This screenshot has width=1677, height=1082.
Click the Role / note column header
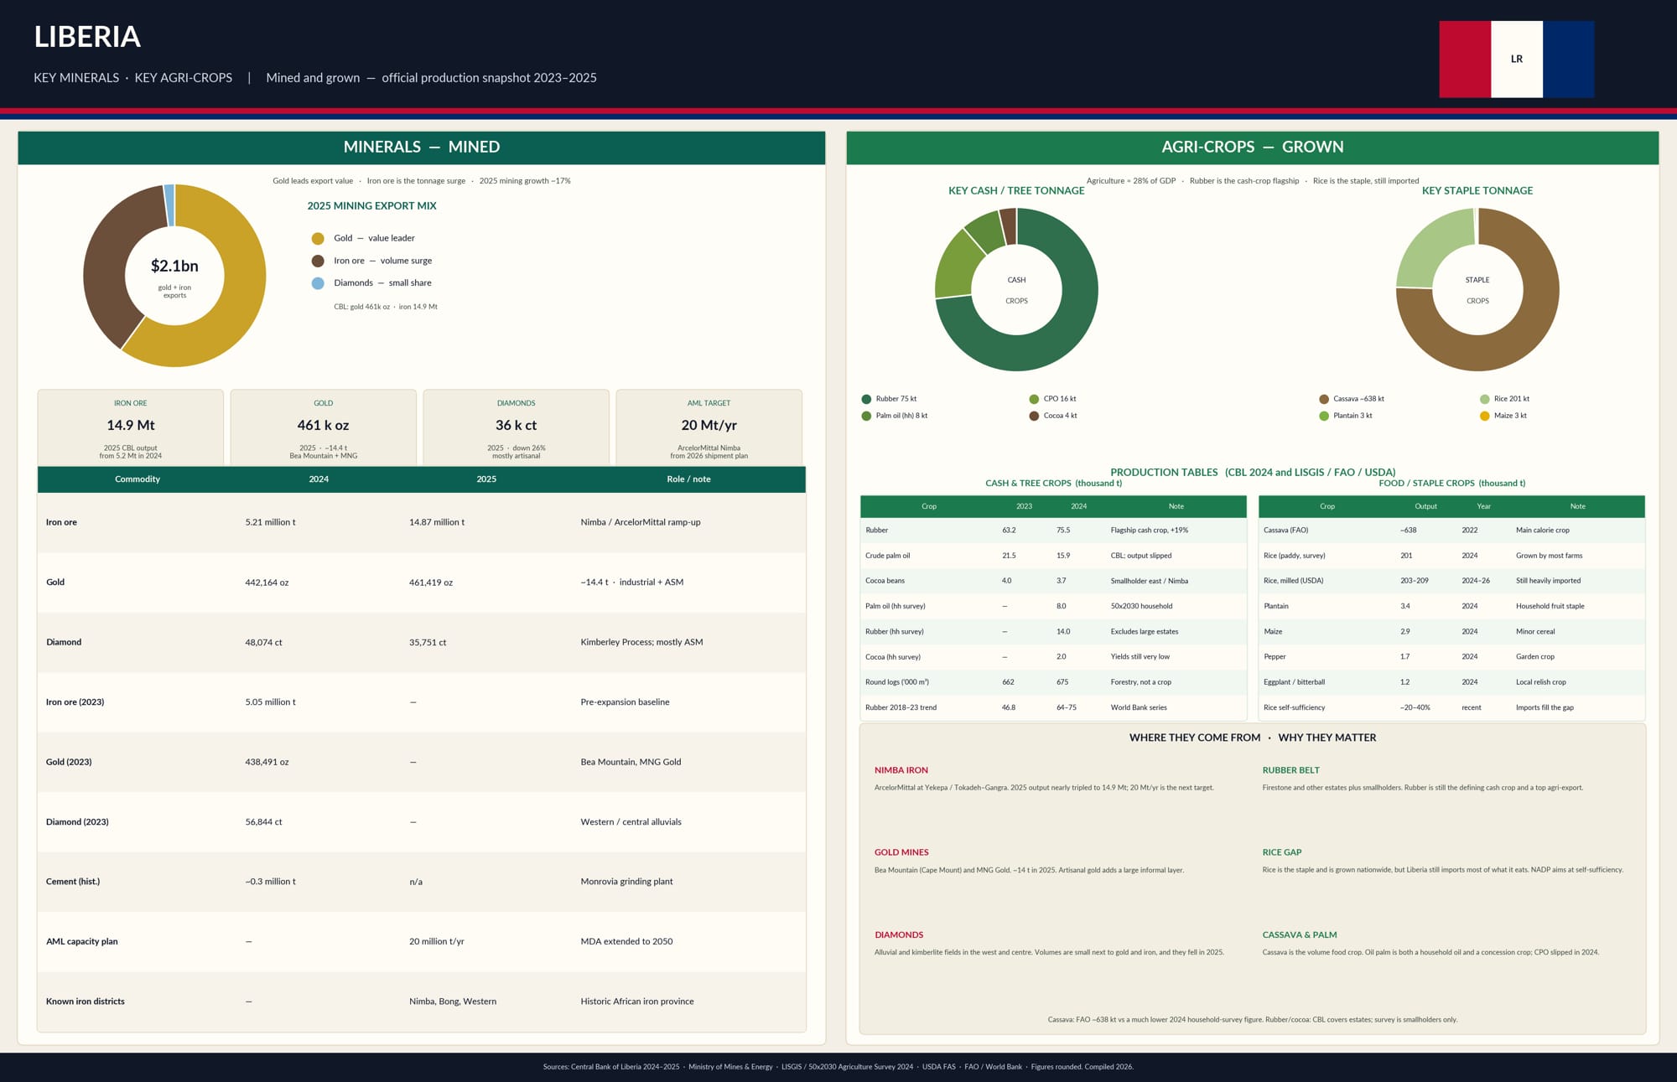click(x=688, y=479)
